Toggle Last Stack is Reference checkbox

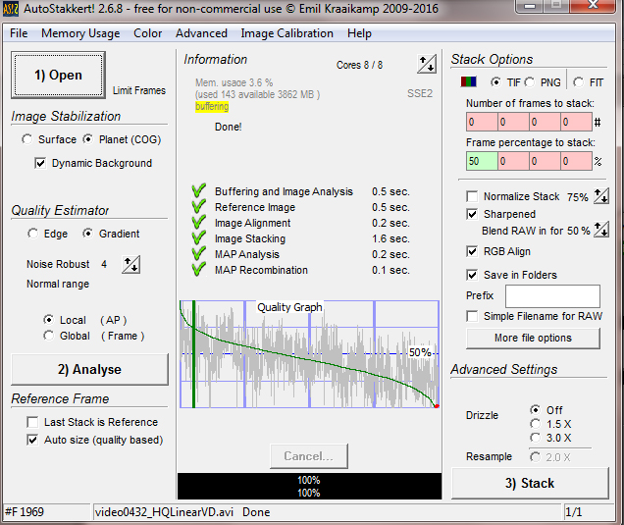[x=32, y=422]
